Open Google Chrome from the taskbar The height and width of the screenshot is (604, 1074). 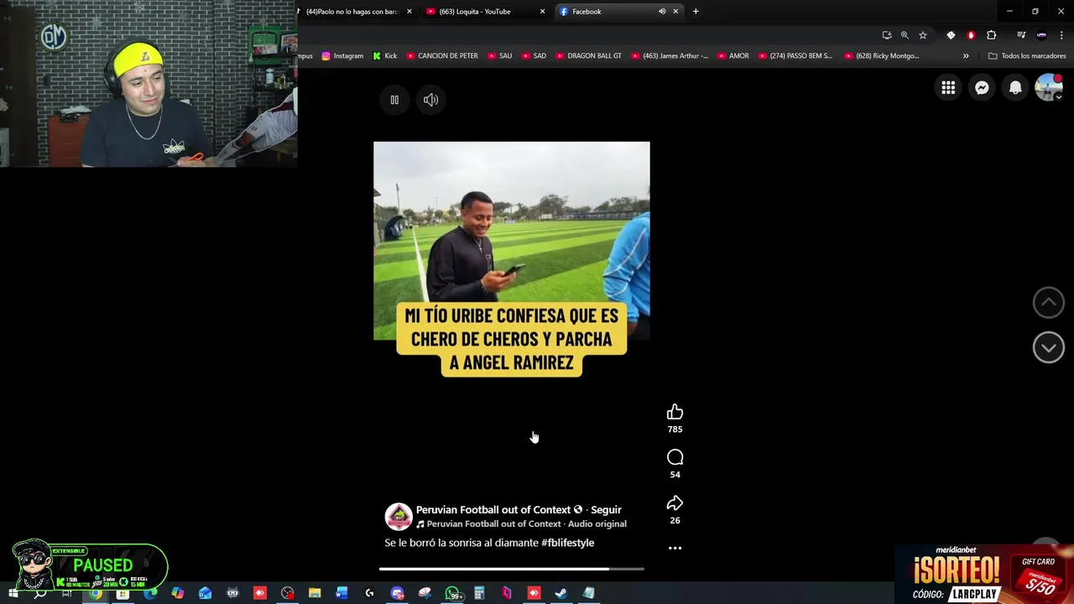coord(96,593)
